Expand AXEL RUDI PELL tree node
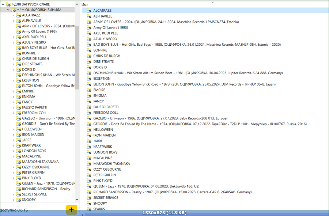 (x=14, y=37)
